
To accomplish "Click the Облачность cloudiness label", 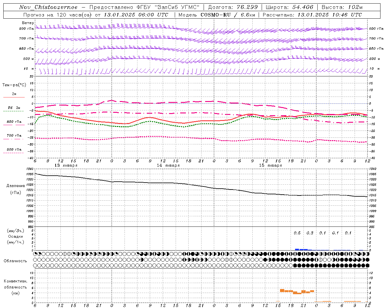I will pyautogui.click(x=15, y=261).
